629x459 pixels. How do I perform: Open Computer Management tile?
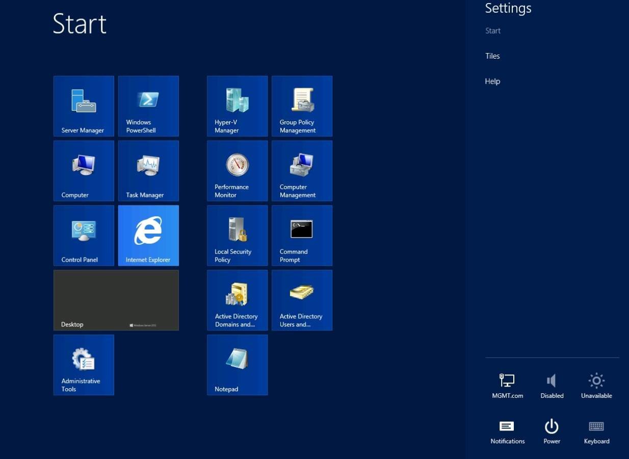pyautogui.click(x=302, y=171)
